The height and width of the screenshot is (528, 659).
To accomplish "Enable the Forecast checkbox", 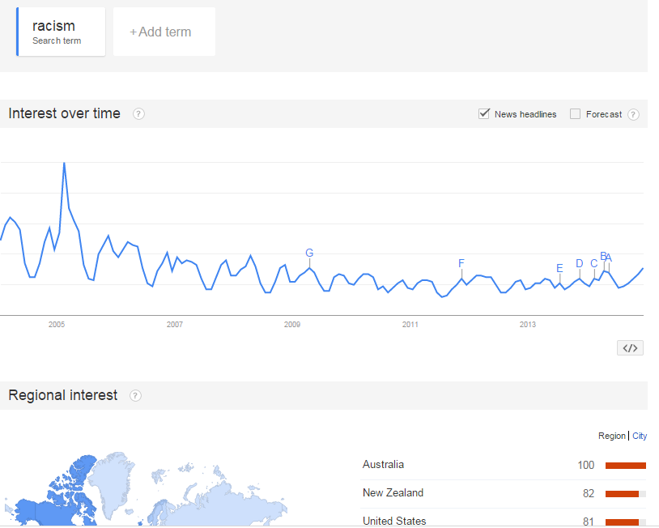I will click(x=576, y=114).
